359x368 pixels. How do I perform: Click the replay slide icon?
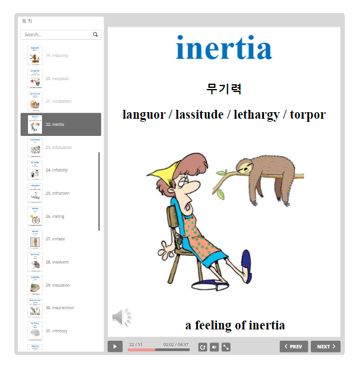(203, 347)
